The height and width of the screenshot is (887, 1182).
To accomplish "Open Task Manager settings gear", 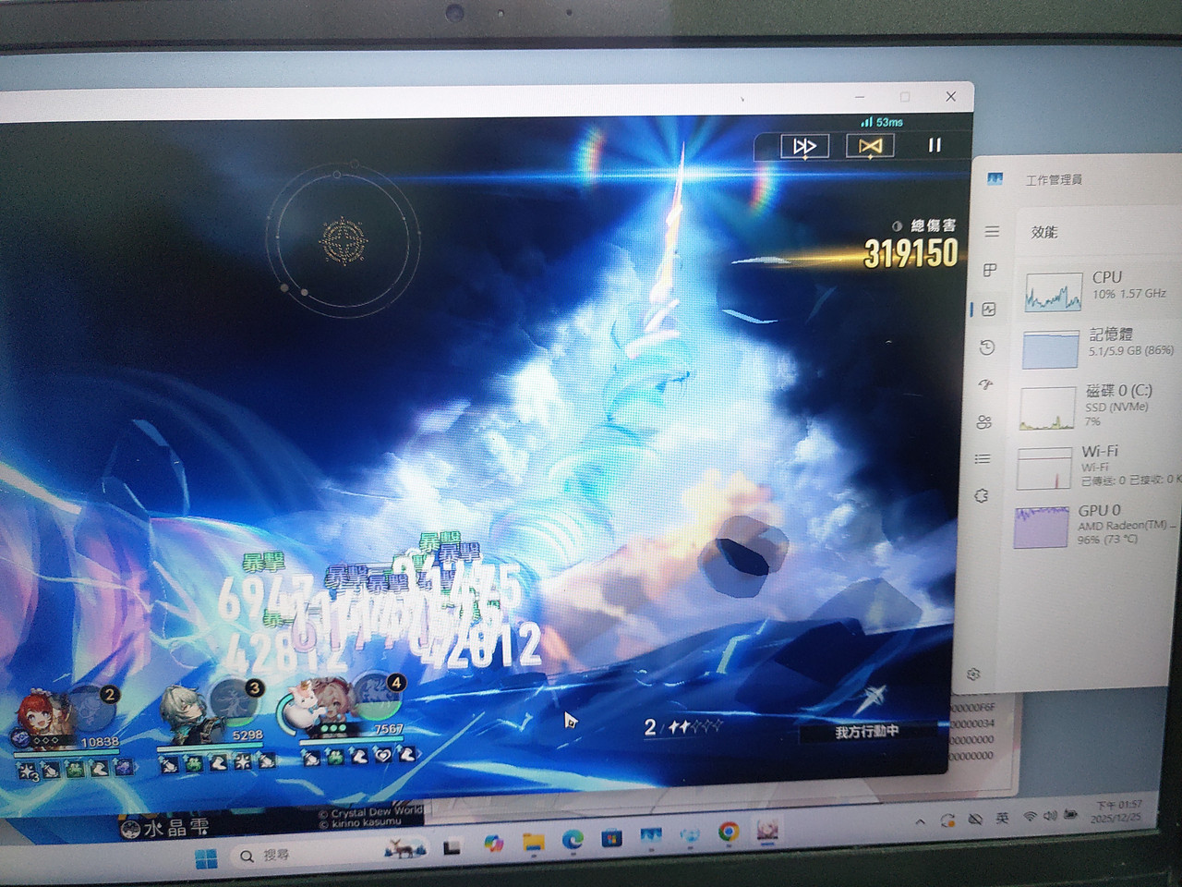I will pyautogui.click(x=972, y=675).
